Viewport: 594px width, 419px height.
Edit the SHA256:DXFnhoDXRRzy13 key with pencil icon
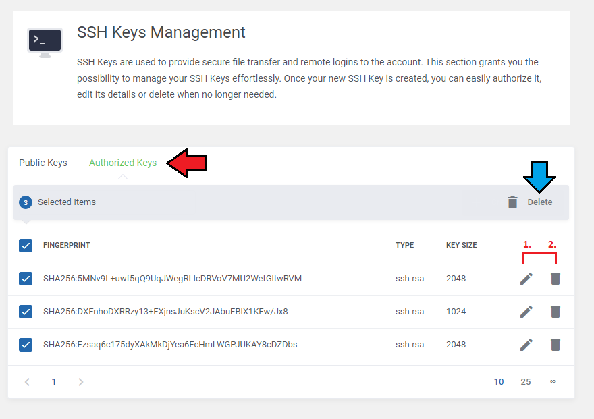526,312
